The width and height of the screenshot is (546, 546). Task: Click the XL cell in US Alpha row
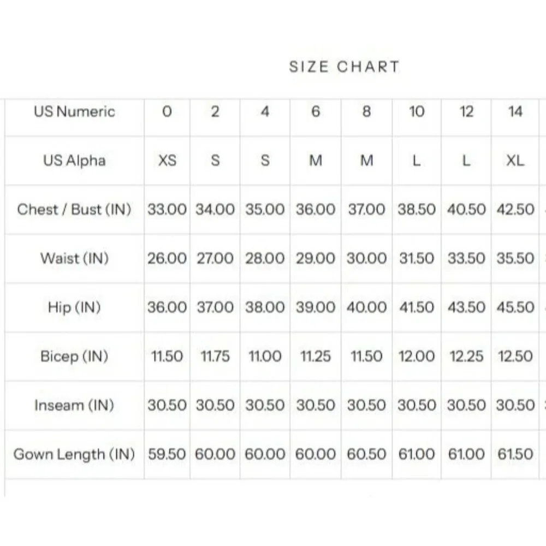coord(515,161)
